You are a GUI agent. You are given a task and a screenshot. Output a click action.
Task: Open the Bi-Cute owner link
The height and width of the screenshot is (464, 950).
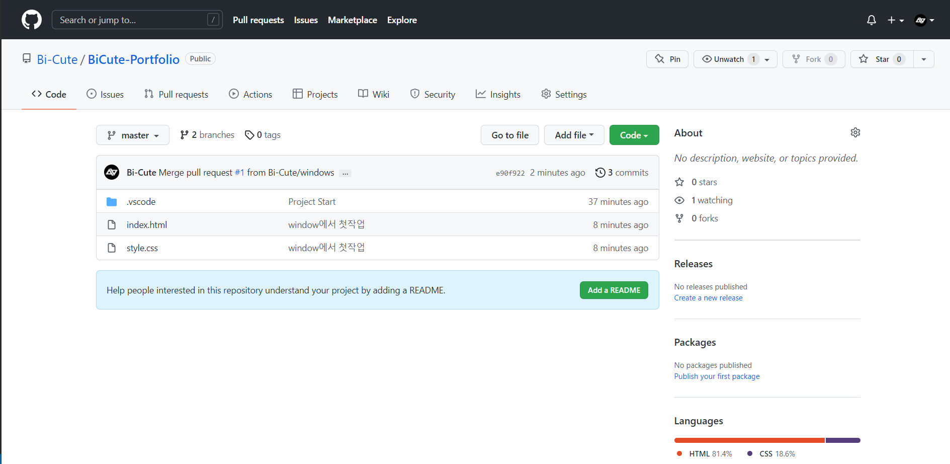coord(57,59)
